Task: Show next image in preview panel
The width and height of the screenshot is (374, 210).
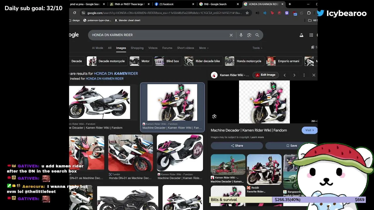Action: [294, 75]
